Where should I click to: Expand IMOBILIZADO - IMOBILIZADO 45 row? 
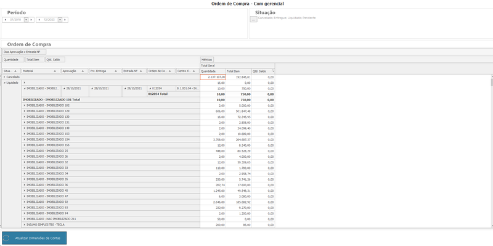click(x=25, y=191)
